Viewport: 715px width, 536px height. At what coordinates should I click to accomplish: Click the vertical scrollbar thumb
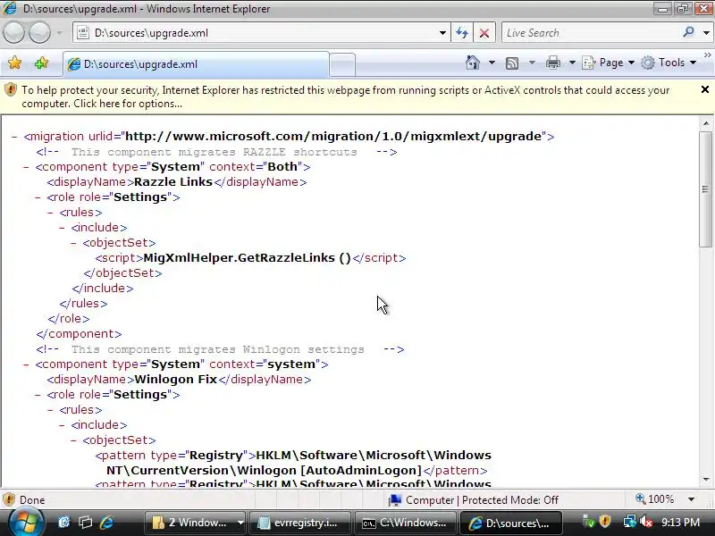(706, 189)
